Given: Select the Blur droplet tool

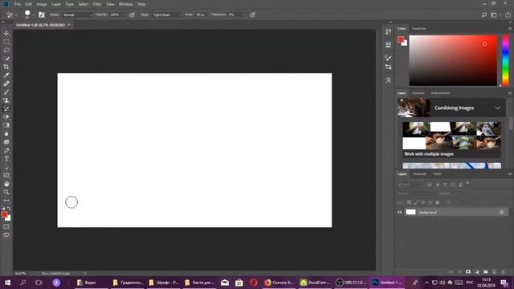Looking at the screenshot, I should [6, 134].
